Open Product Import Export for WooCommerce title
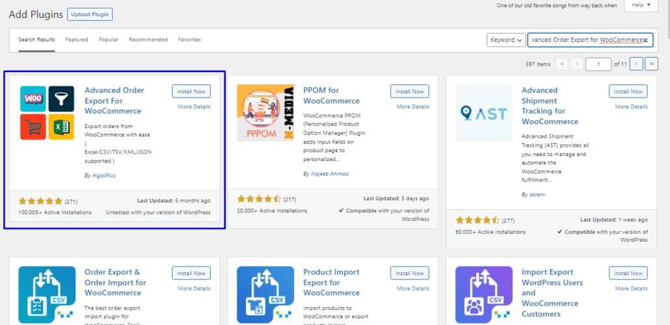The image size is (670, 325). [x=332, y=283]
